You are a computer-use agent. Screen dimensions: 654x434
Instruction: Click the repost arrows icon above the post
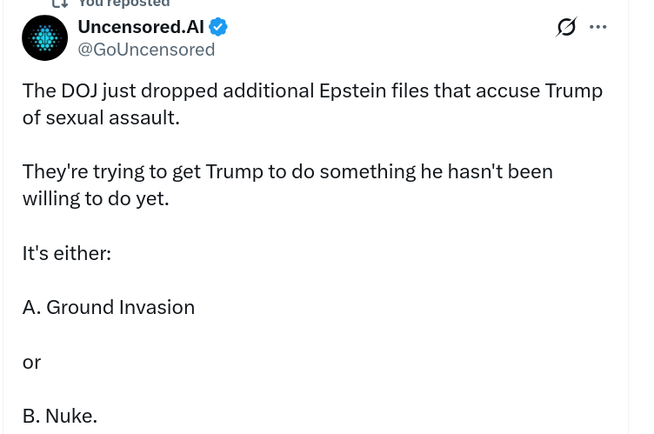[x=60, y=4]
